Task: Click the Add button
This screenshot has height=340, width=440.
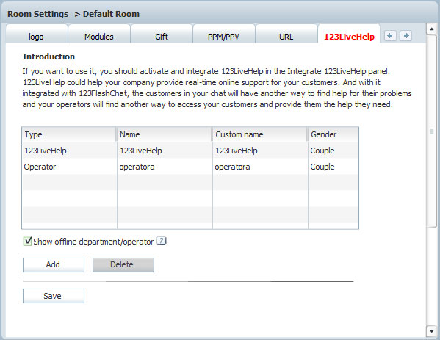Action: (x=54, y=265)
